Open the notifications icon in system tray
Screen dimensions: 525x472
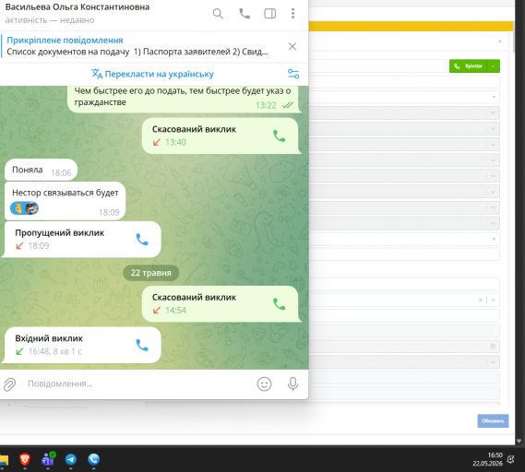pos(510,459)
